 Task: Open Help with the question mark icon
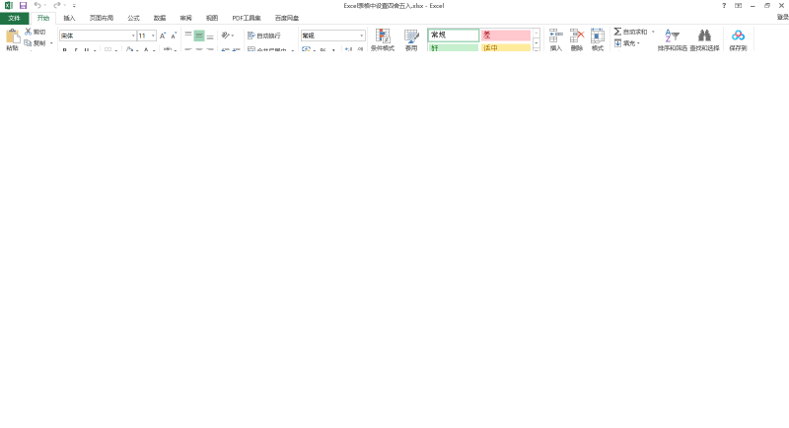[x=724, y=6]
